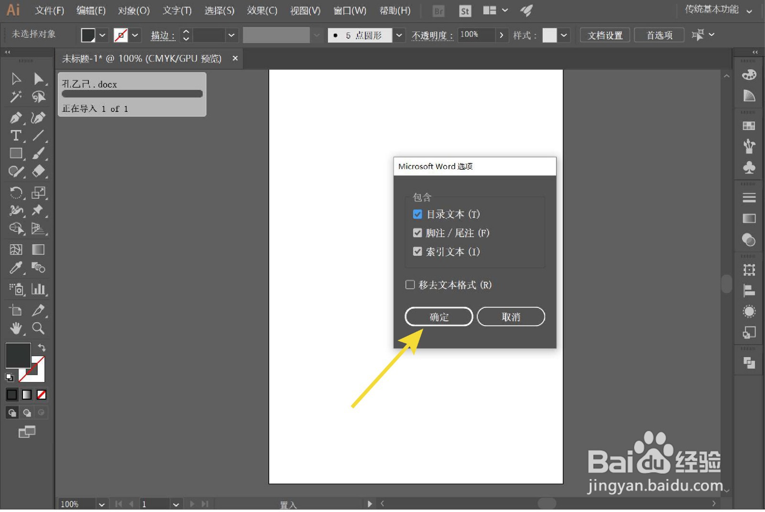The height and width of the screenshot is (512, 765).
Task: Open 首选项 preferences
Action: (x=659, y=35)
